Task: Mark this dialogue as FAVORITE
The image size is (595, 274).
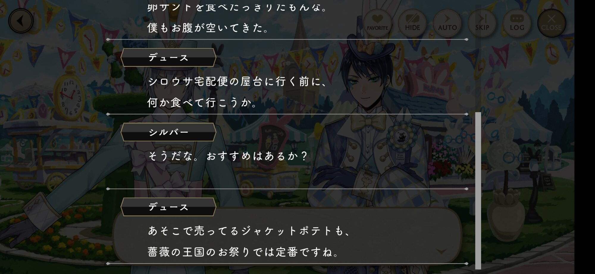Action: tap(377, 23)
